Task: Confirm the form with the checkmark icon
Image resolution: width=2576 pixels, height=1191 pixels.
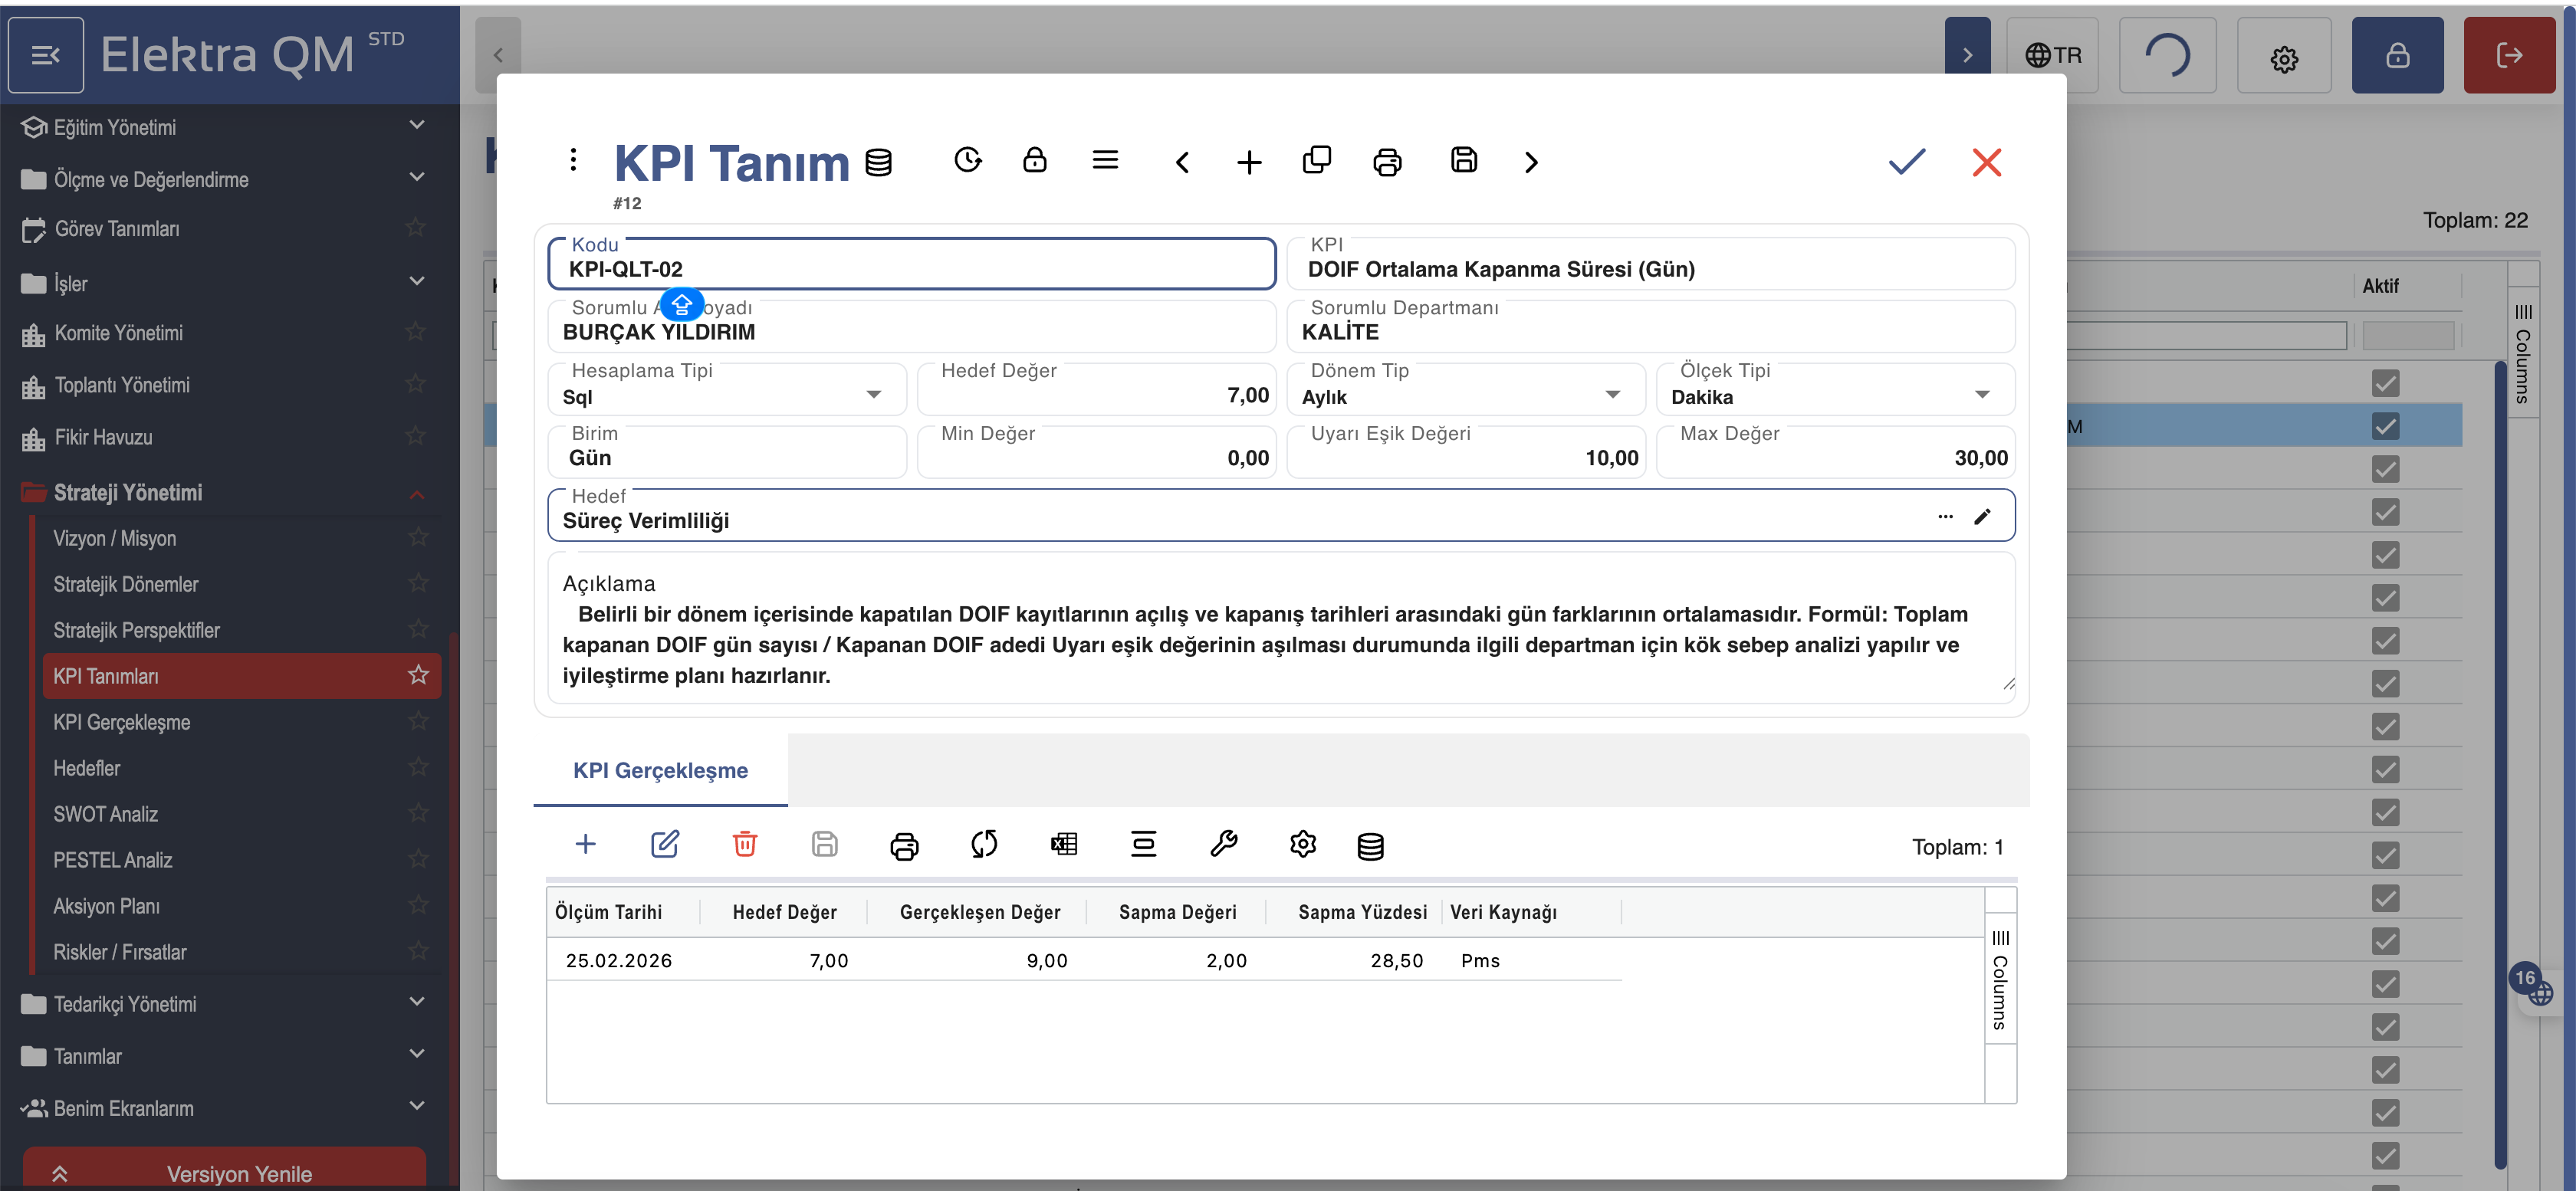Action: [1906, 162]
